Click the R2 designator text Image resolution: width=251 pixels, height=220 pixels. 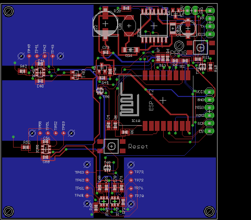coord(182,67)
